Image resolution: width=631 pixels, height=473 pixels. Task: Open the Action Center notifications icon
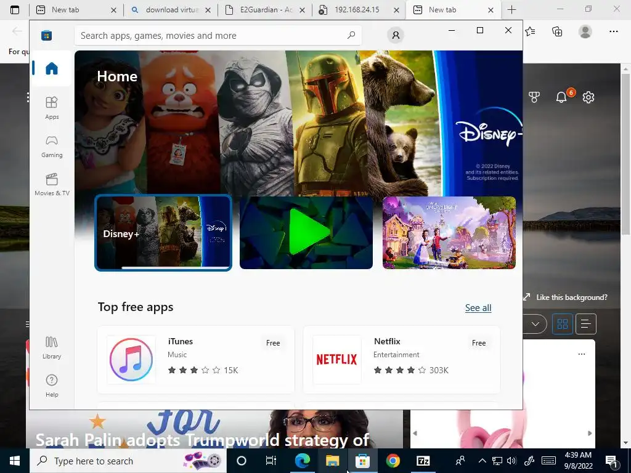tap(611, 461)
